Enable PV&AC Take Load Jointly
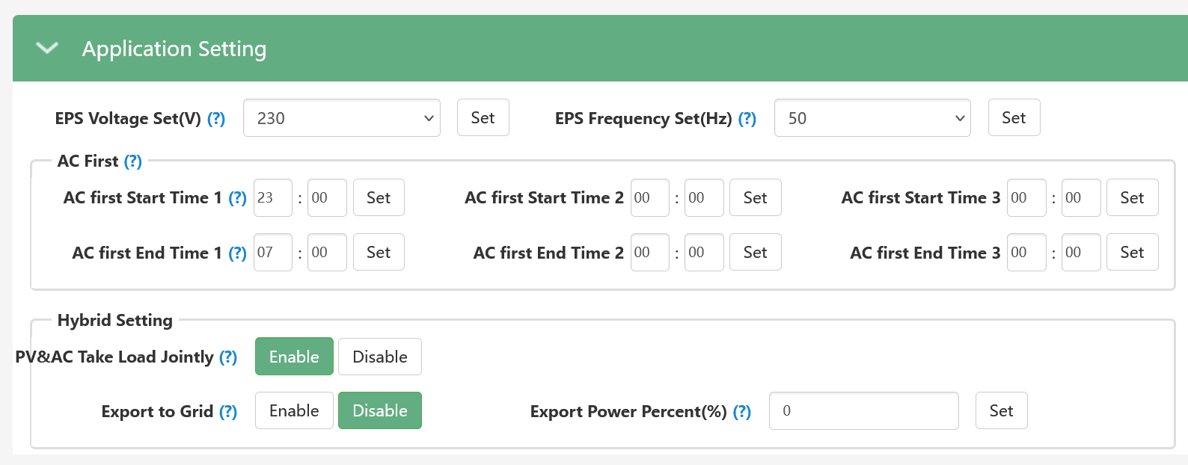The image size is (1188, 465). point(294,357)
